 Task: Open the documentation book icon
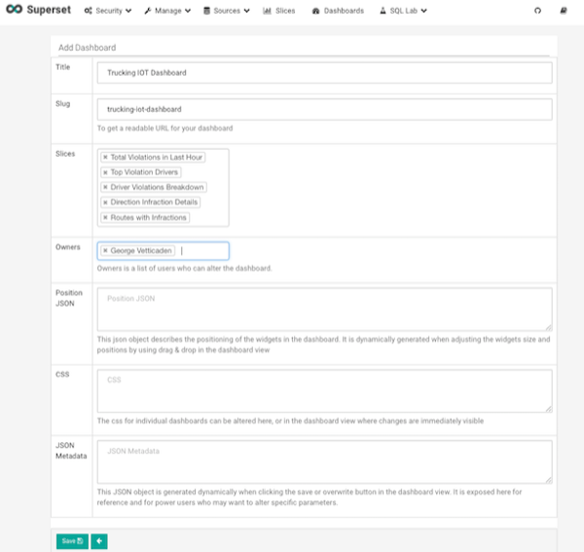tap(565, 11)
